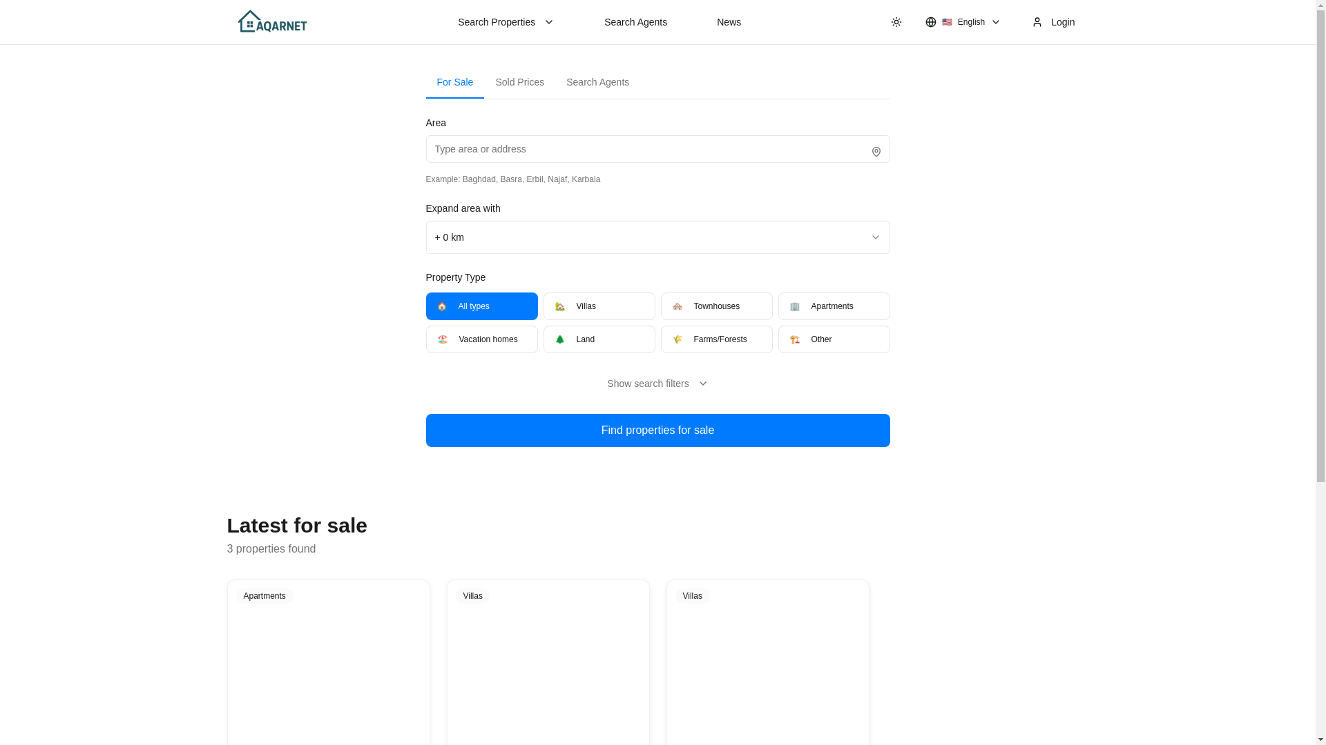Select Apartments property type

click(834, 306)
